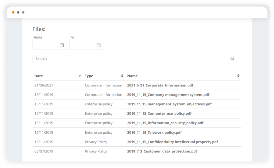Image resolution: width=274 pixels, height=168 pixels.
Task: Open the Telework policy PDF
Action: (154, 132)
